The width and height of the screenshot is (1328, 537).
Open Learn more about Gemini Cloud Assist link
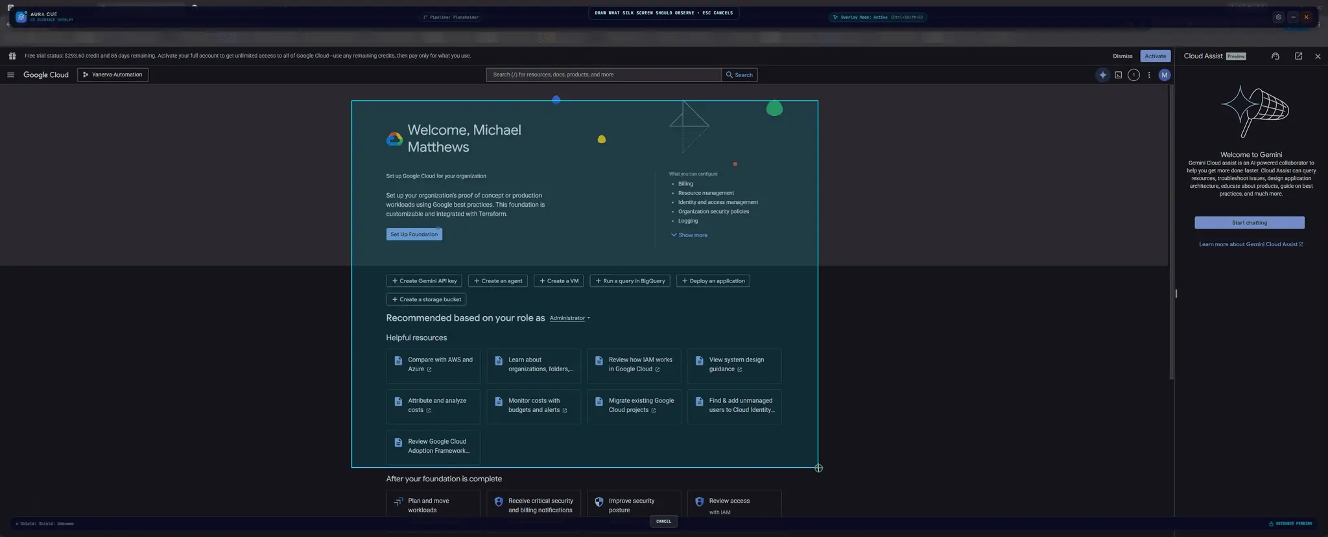[1251, 245]
